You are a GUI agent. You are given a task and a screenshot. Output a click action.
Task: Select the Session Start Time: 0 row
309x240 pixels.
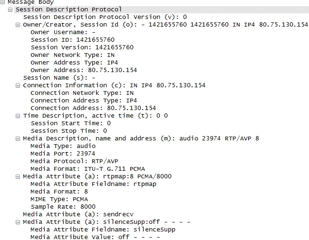pyautogui.click(x=71, y=123)
